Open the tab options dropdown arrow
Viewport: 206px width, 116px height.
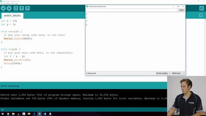[x=201, y=15]
